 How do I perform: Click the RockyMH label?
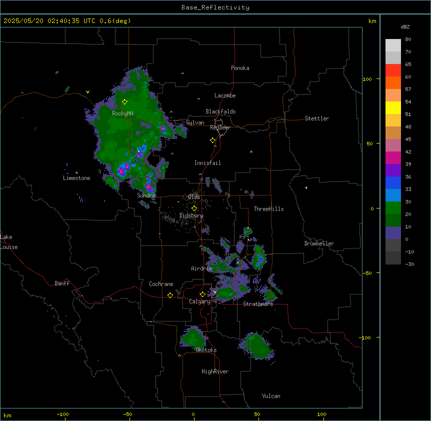(122, 113)
